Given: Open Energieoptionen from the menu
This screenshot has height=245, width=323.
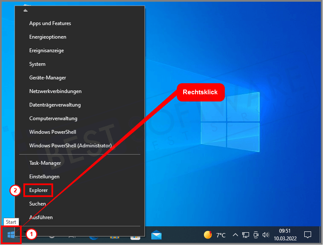Looking at the screenshot, I should pos(48,37).
